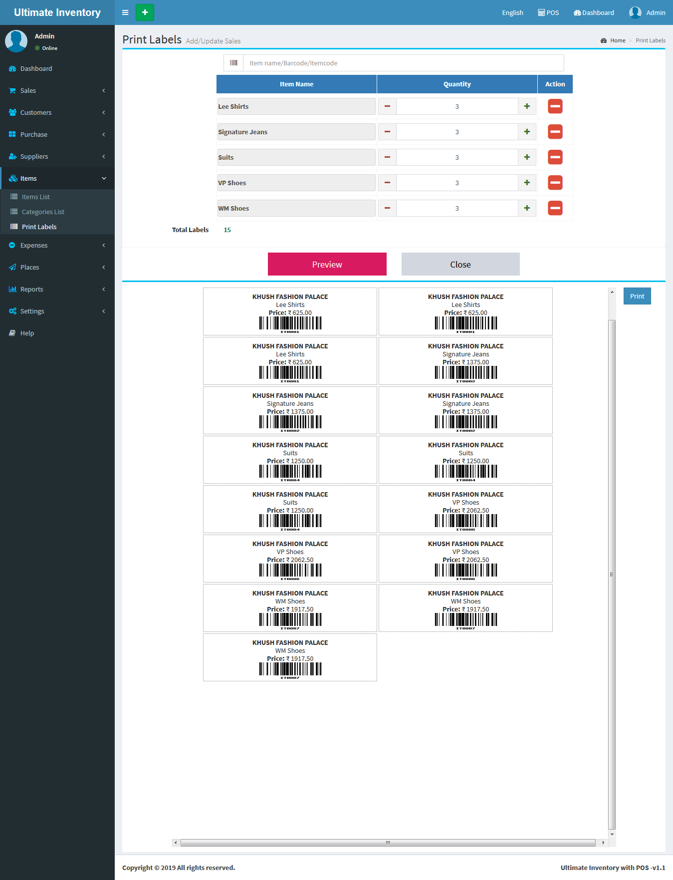Click the green plus quick-add button
The width and height of the screenshot is (673, 880).
(145, 12)
